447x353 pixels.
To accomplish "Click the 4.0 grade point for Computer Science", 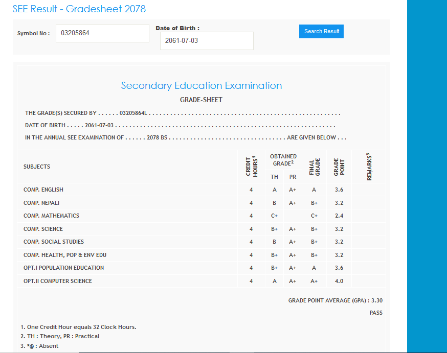I will pyautogui.click(x=339, y=281).
